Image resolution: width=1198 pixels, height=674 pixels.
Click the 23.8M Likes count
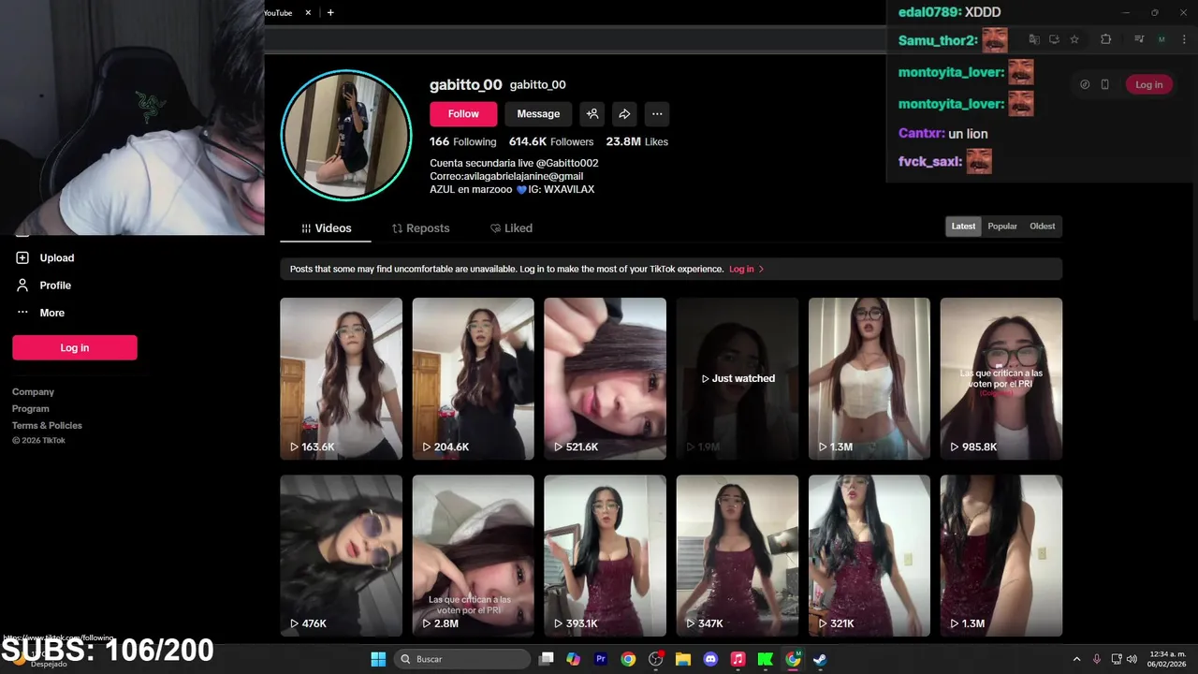click(x=636, y=142)
